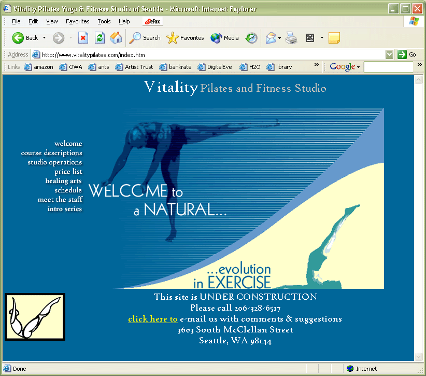
Task: Open the Search pane
Action: pos(145,38)
